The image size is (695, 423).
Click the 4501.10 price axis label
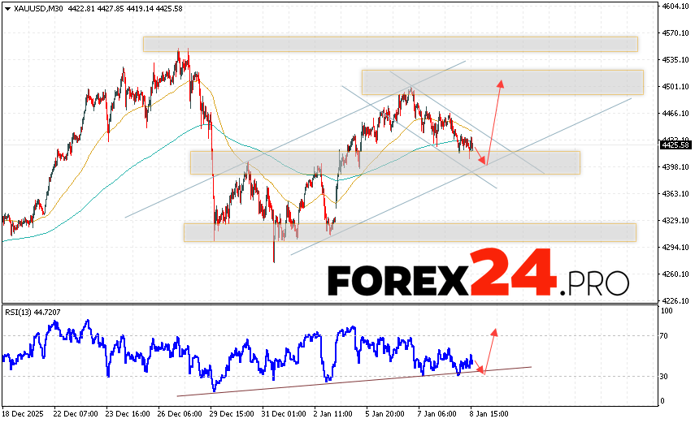pos(675,86)
